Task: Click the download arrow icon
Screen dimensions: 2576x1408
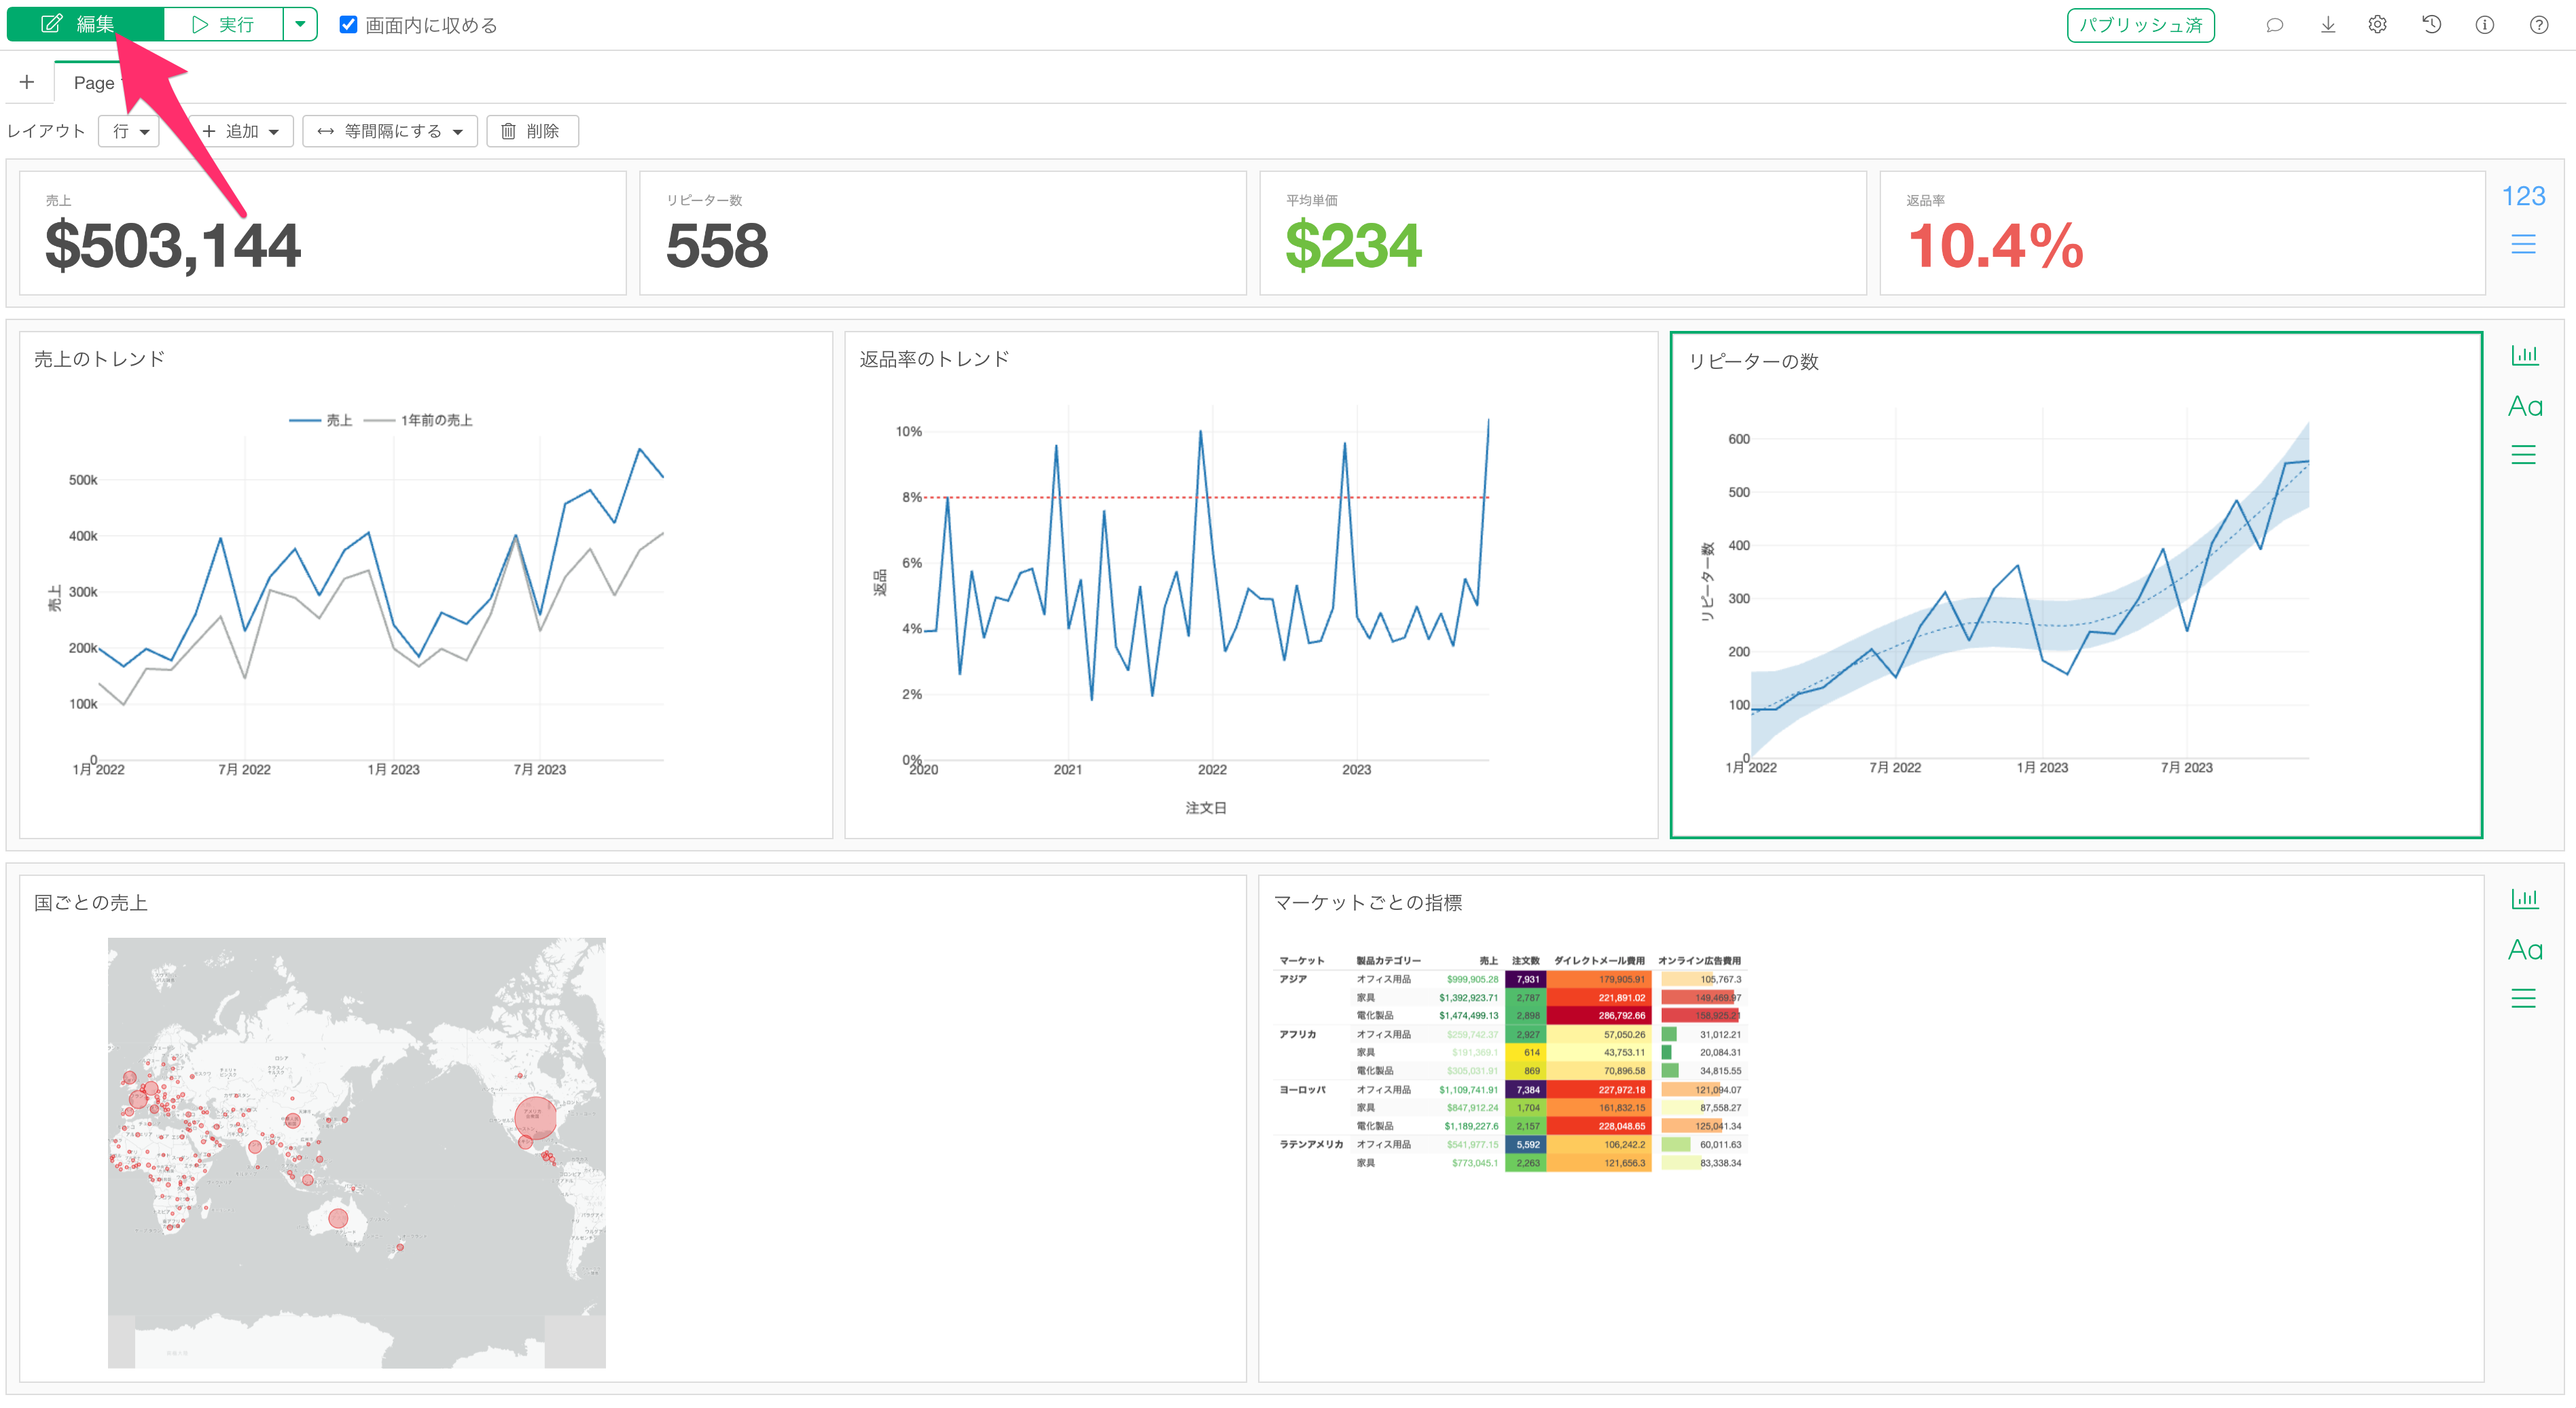Action: tap(2328, 25)
